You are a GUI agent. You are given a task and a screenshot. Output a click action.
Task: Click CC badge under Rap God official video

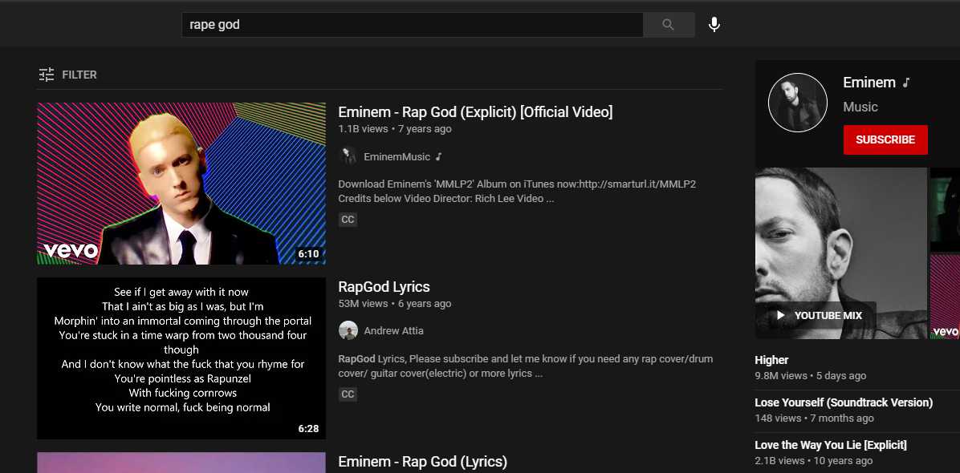[348, 220]
